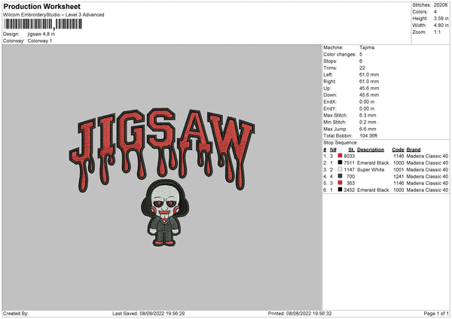Click the red swatch in stop row 5
This screenshot has width=452, height=319.
[340, 183]
